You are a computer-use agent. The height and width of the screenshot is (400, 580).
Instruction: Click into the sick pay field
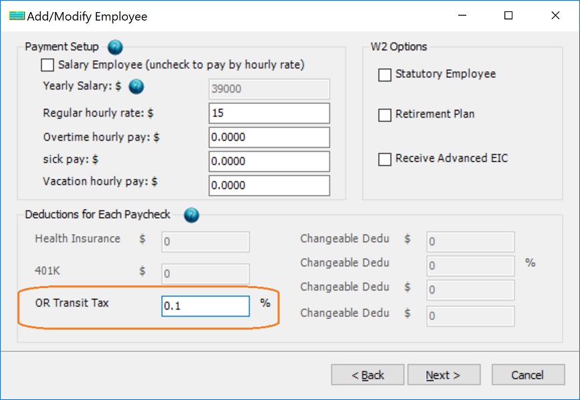point(269,161)
